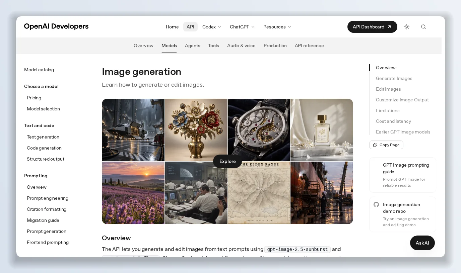The width and height of the screenshot is (461, 273).
Task: Open Prompt engineering sidebar link
Action: (48, 198)
